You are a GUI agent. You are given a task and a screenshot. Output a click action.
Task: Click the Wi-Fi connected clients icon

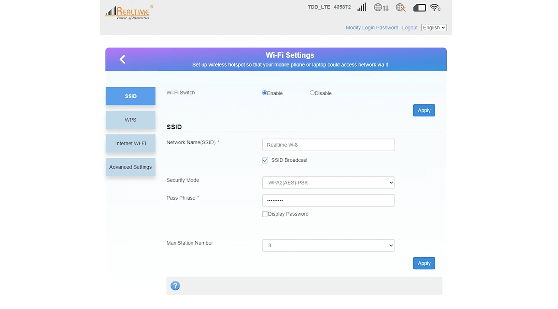point(435,7)
